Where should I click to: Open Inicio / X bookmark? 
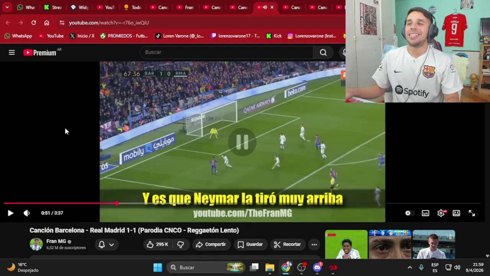[82, 36]
